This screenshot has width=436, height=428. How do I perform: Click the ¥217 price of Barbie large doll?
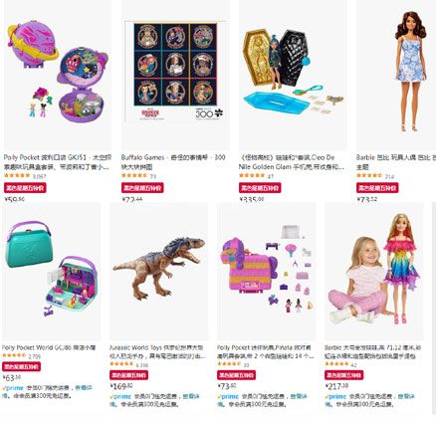click(x=336, y=386)
